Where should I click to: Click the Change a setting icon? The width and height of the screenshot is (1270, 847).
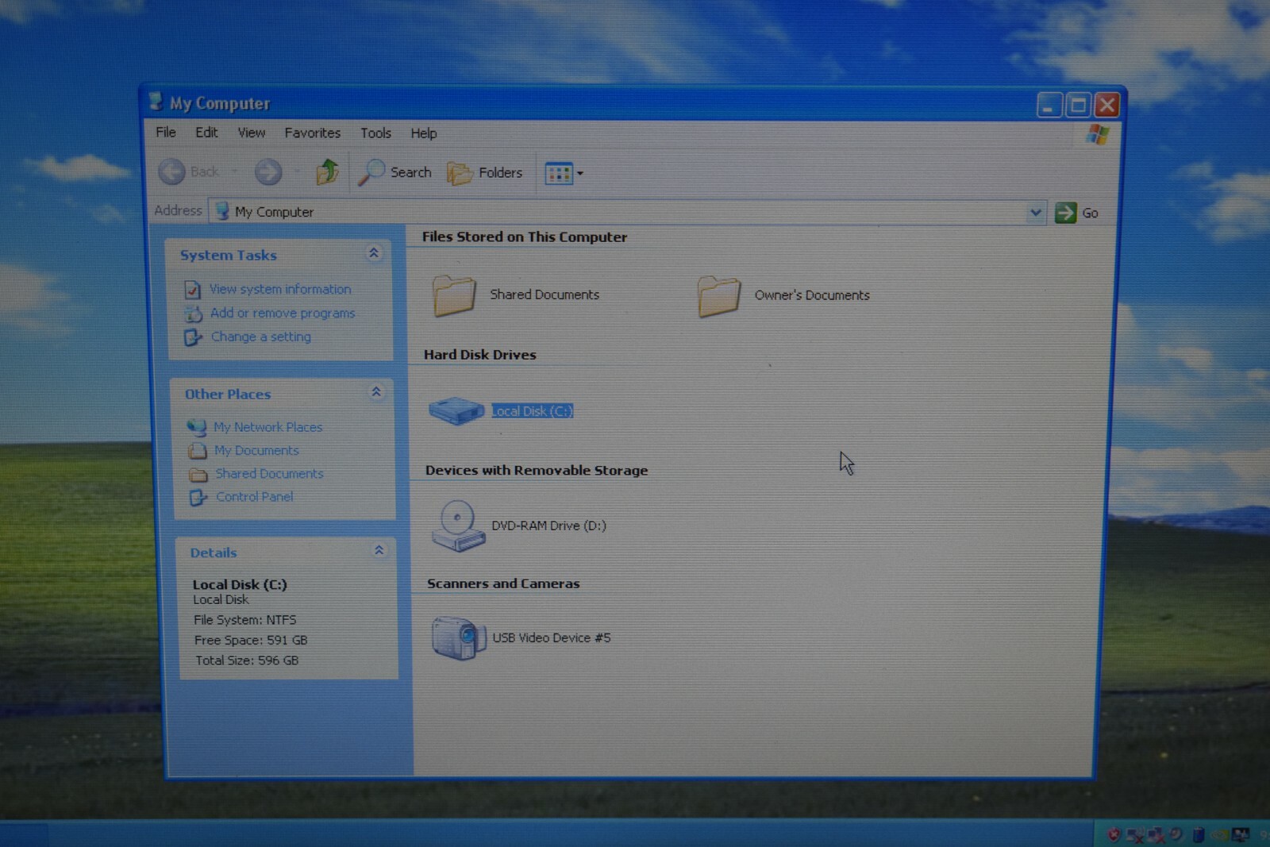[193, 337]
